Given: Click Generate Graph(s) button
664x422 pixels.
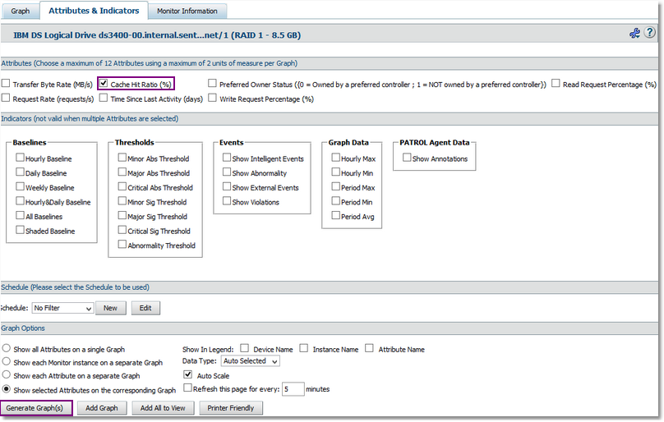Looking at the screenshot, I should 35,408.
